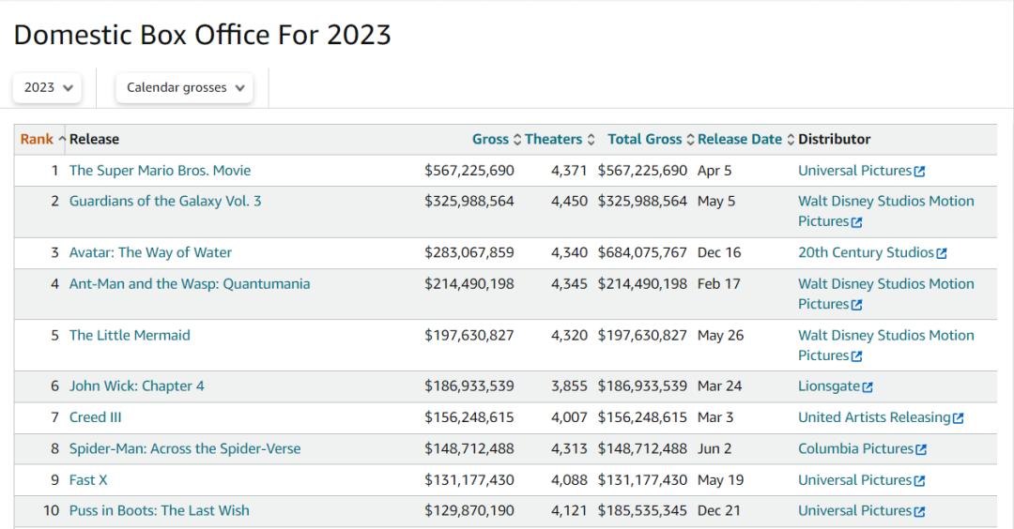
Task: Click external link icon next to 20th Century Studios
Action: (942, 253)
